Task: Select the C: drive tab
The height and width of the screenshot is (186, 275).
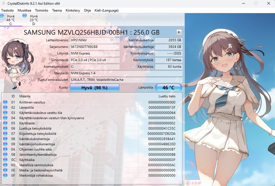Action: (11, 20)
